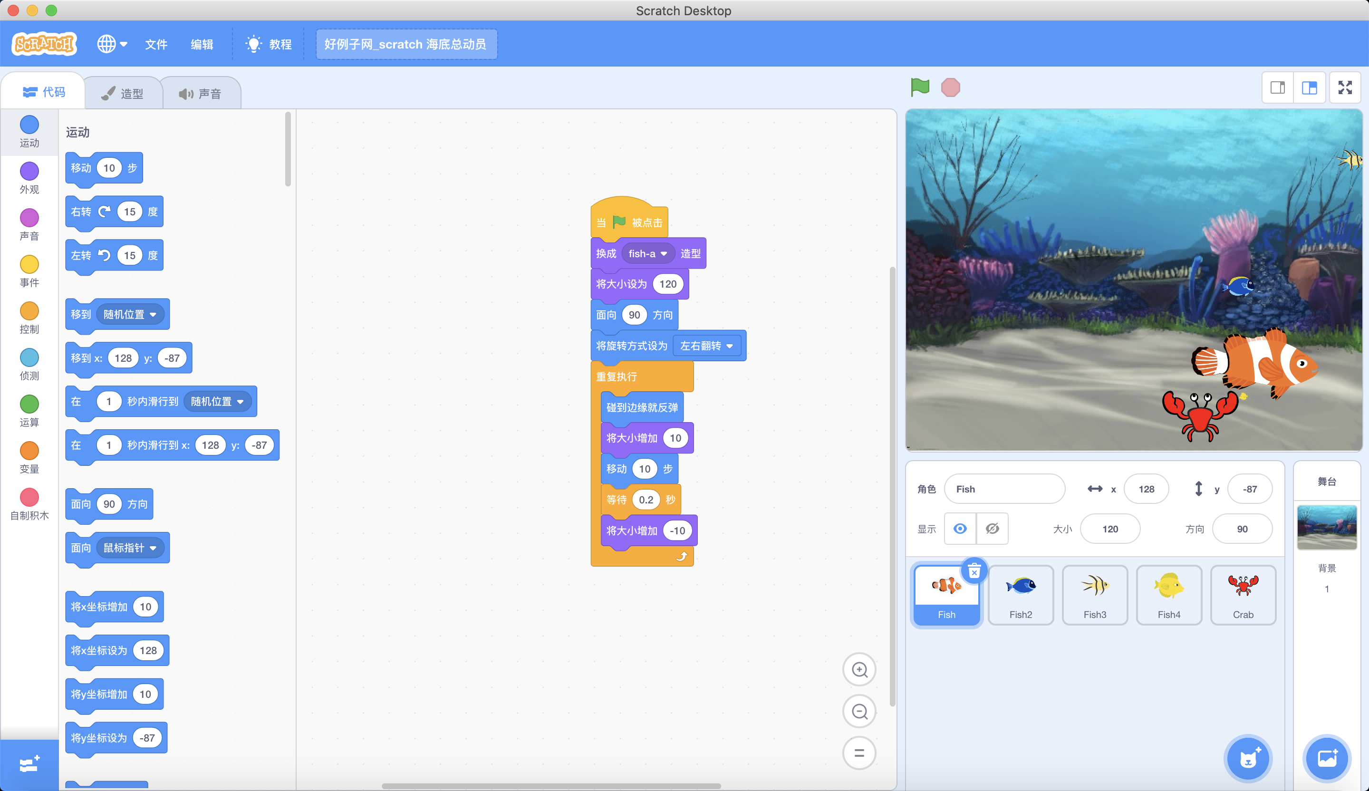1369x791 pixels.
Task: Click the 左转 15 度 palette block
Action: coord(114,255)
